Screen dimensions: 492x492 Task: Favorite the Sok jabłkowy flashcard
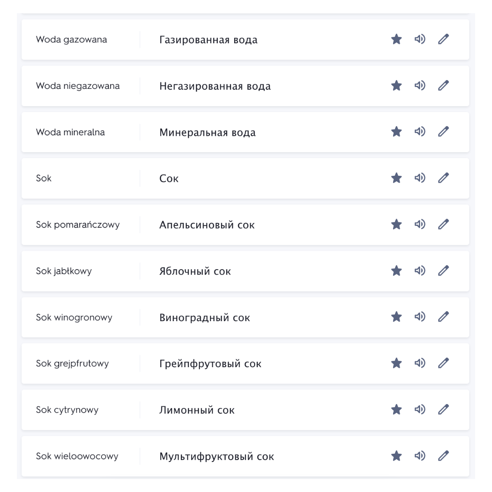396,271
